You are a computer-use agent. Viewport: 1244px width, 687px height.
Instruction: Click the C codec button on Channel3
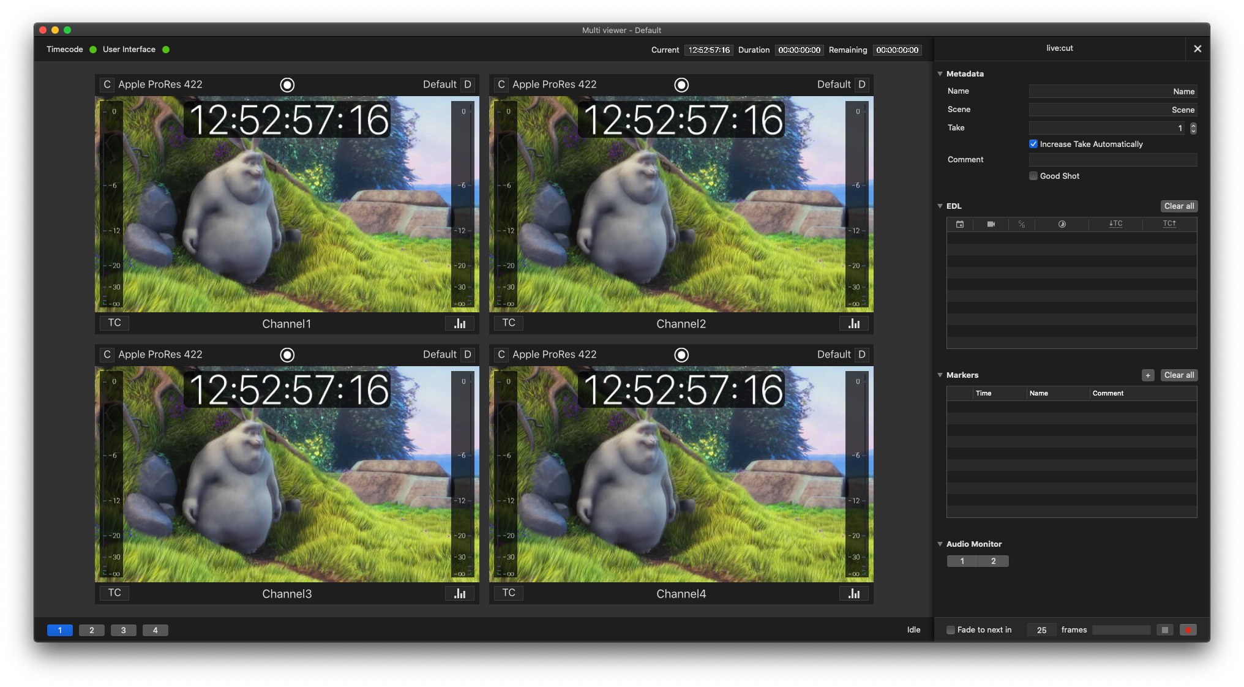point(107,355)
